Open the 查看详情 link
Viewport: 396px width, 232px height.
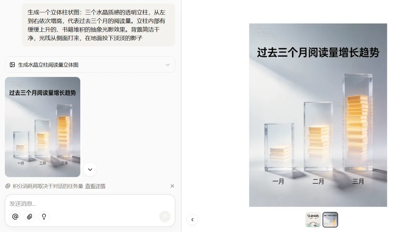(95, 186)
